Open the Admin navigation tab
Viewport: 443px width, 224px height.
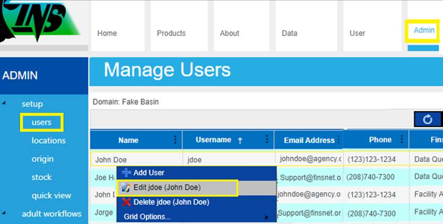[x=424, y=31]
